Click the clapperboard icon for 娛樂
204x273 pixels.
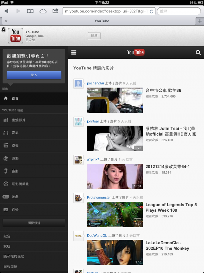point(6,145)
